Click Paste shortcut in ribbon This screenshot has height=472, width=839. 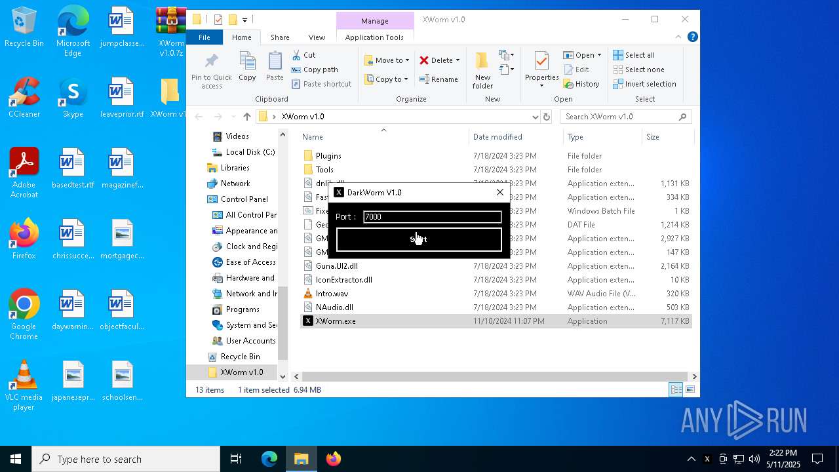(x=321, y=84)
